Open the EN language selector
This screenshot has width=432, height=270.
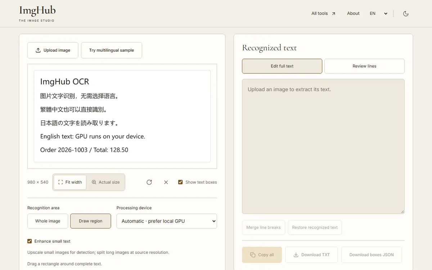[379, 14]
